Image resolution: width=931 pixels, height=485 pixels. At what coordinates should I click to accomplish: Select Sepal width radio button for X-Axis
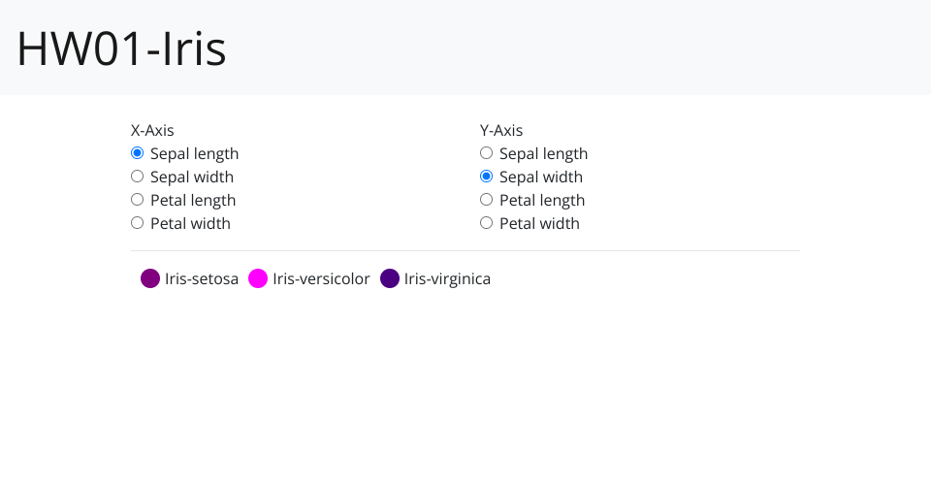pos(137,177)
